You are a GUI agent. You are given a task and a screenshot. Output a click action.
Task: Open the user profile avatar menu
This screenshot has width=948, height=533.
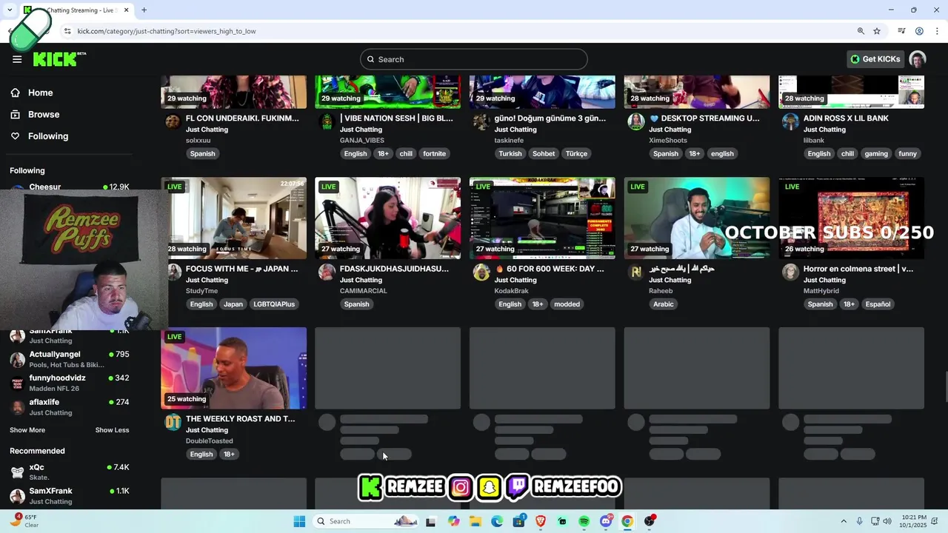click(918, 59)
